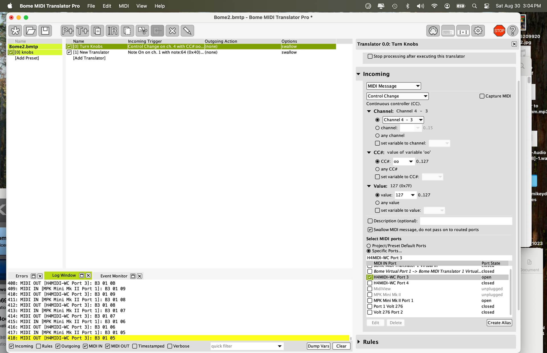Screen dimensions: 547x353
Task: Close the Errors tab with its X
Action: pyautogui.click(x=40, y=276)
